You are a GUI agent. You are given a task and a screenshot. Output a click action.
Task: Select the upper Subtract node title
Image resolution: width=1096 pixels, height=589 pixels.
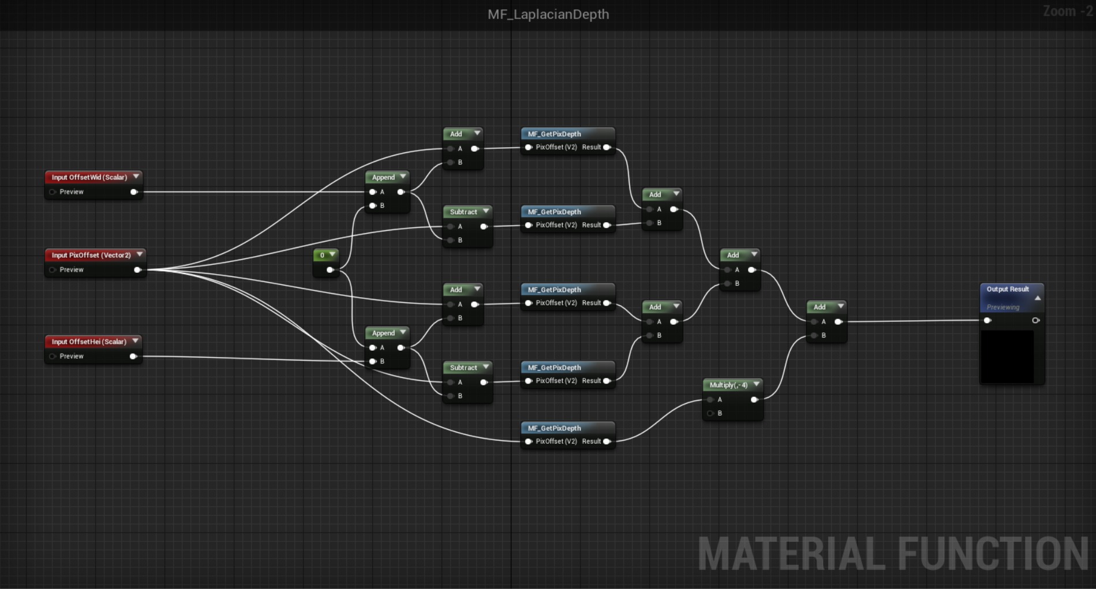(x=463, y=212)
